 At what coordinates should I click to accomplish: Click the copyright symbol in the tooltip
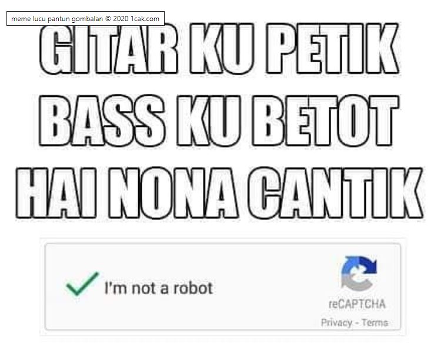pyautogui.click(x=108, y=19)
